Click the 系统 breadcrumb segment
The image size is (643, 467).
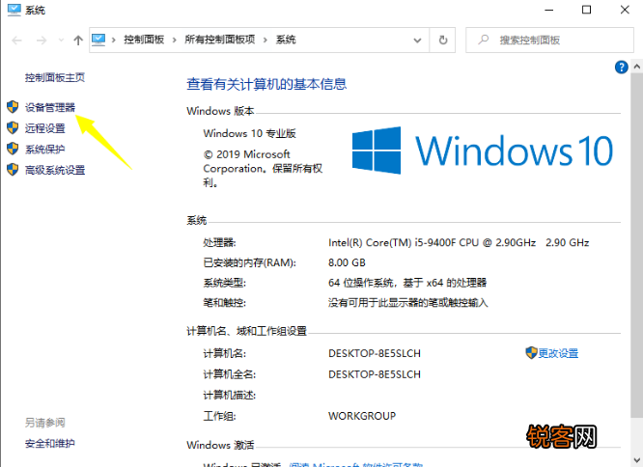(x=286, y=40)
